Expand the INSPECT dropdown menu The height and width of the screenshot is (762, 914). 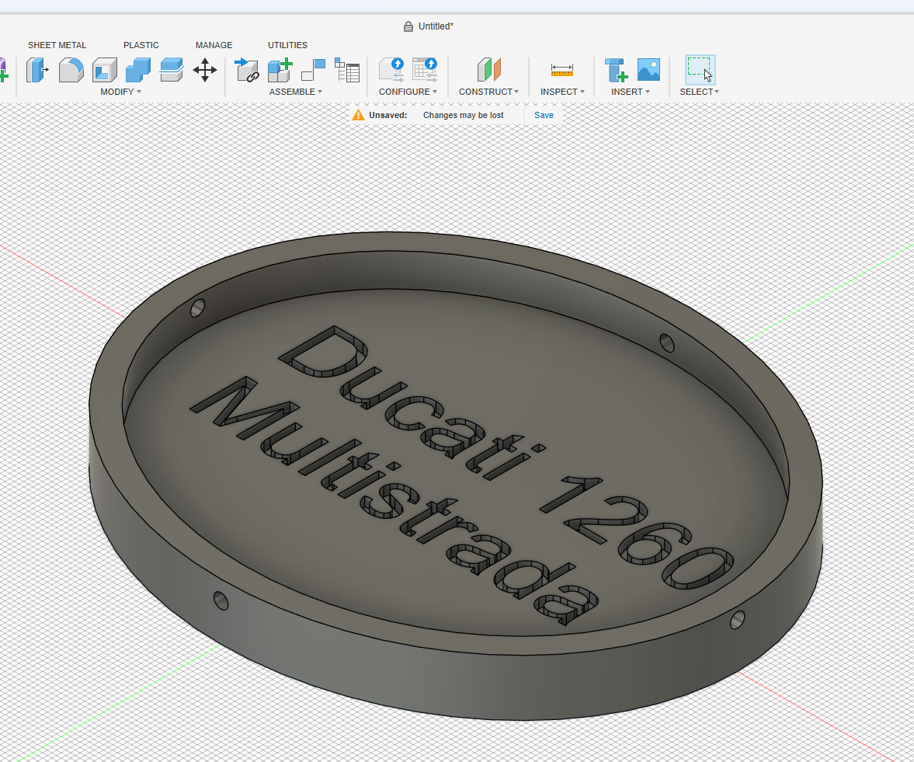pos(562,92)
